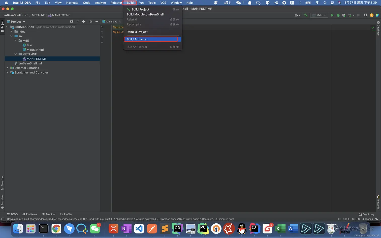The height and width of the screenshot is (238, 381).
Task: Open the Structure tool window on the left edge
Action: click(2, 183)
